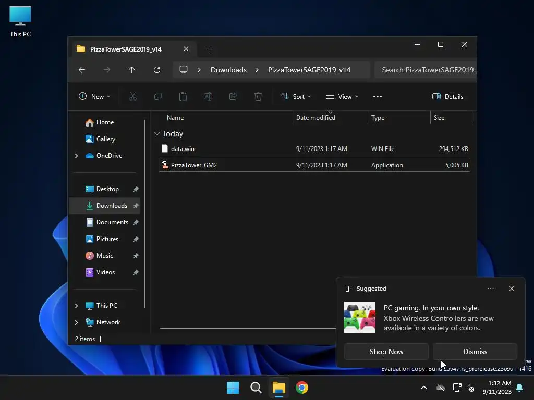Screen dimensions: 534x400
Task: Click the pin icon beside Music
Action: pos(136,256)
